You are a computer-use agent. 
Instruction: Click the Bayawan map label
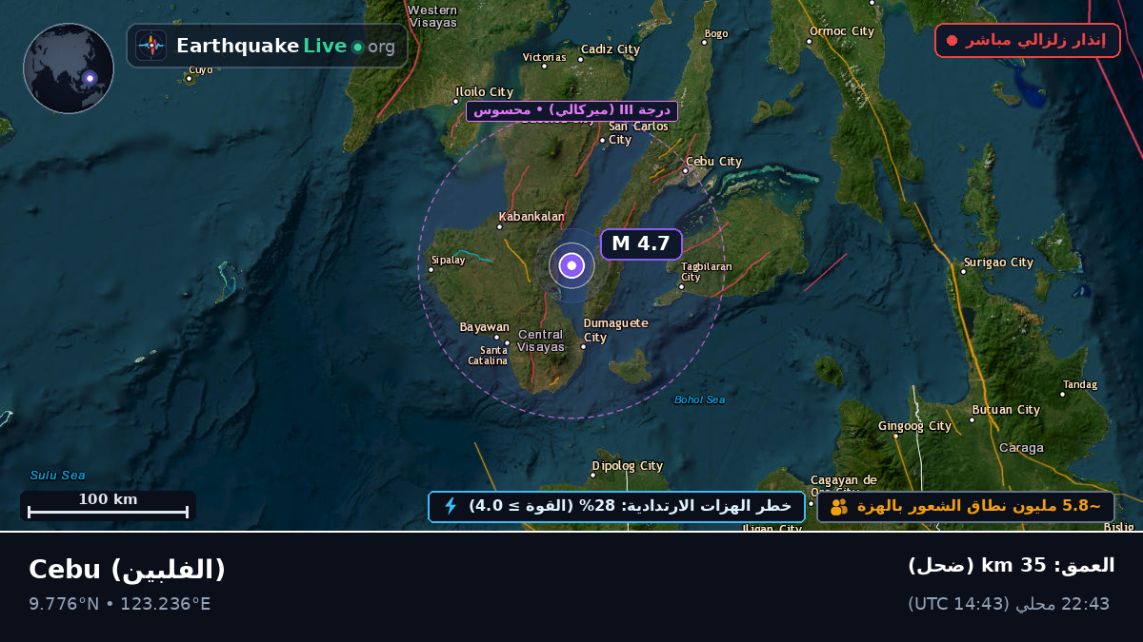484,327
